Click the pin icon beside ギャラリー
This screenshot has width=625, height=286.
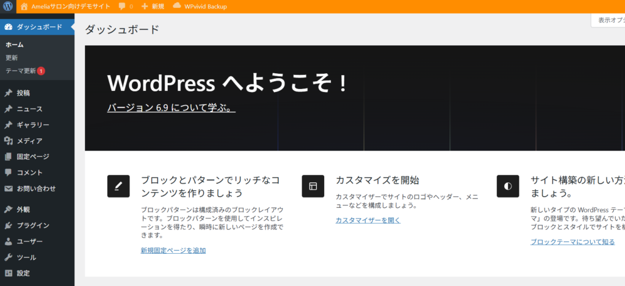click(9, 125)
